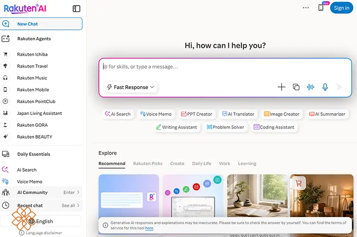Click the Recent chat clock icon
This screenshot has width=357, height=237.
6,205
